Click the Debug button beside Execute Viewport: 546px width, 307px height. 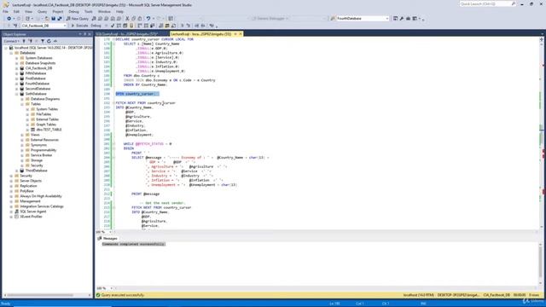pyautogui.click(x=96, y=26)
